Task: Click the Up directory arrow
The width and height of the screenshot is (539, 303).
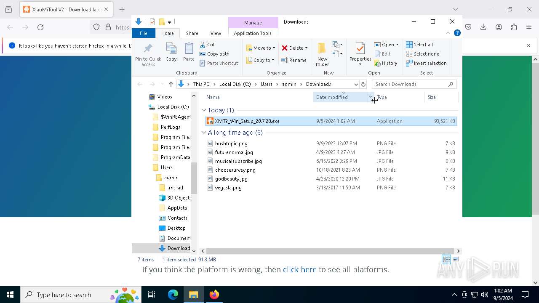Action: [x=171, y=84]
